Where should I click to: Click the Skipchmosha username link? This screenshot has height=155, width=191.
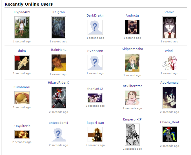132,49
